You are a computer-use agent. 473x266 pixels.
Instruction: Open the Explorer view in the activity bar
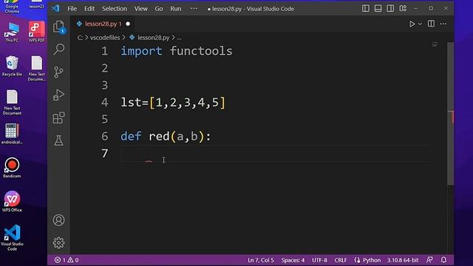click(x=59, y=27)
